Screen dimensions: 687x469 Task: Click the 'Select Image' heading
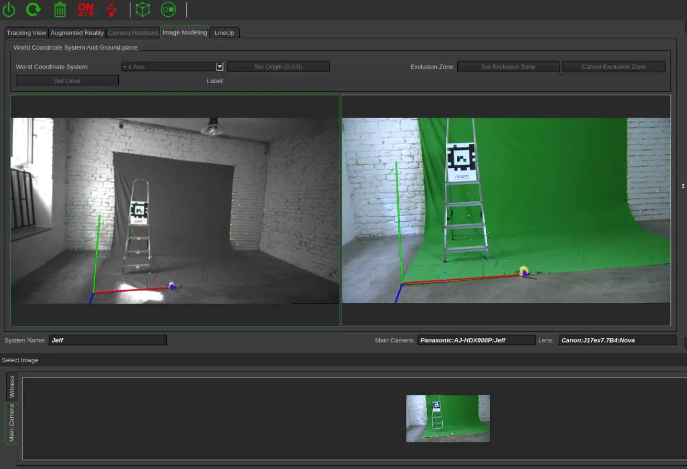point(20,360)
